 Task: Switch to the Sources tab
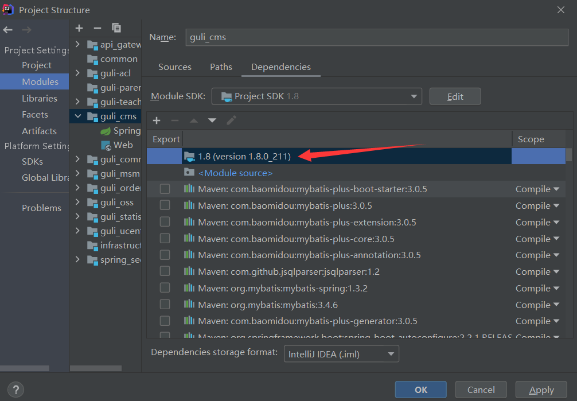click(x=174, y=67)
